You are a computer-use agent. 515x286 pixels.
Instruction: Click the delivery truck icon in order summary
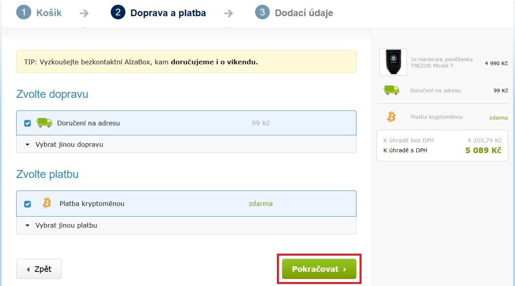click(x=391, y=90)
